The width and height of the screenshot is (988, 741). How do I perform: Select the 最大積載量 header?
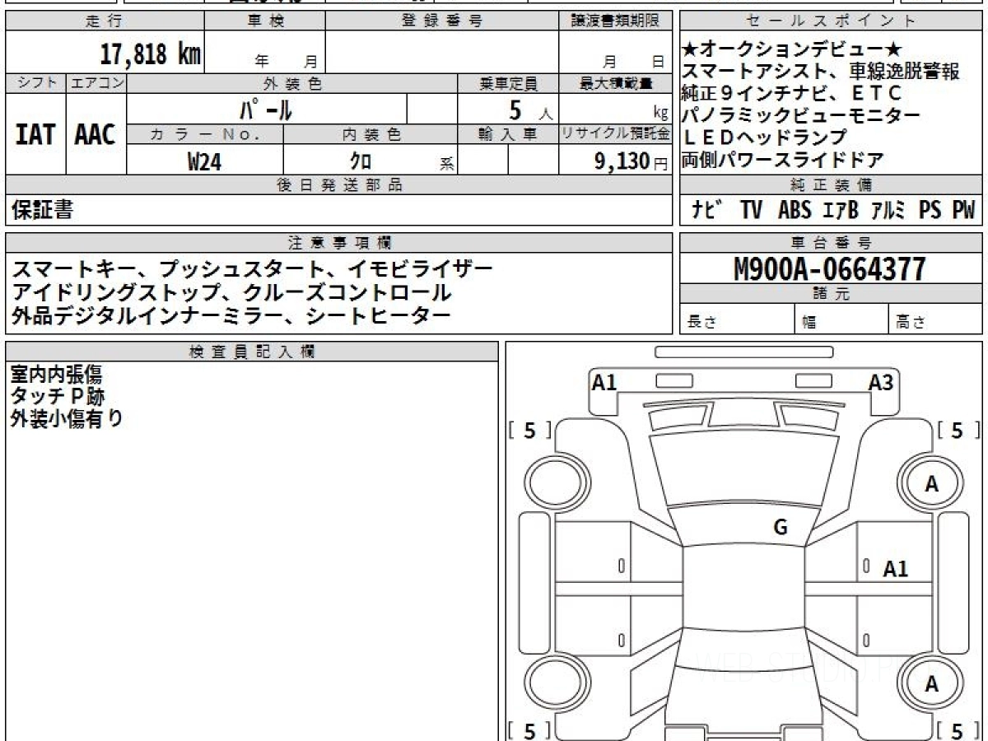point(615,83)
